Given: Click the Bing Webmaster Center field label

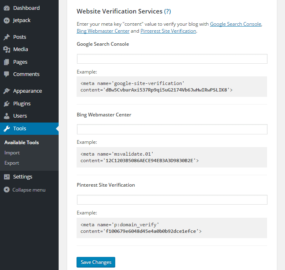Looking at the screenshot, I should pos(104,115).
